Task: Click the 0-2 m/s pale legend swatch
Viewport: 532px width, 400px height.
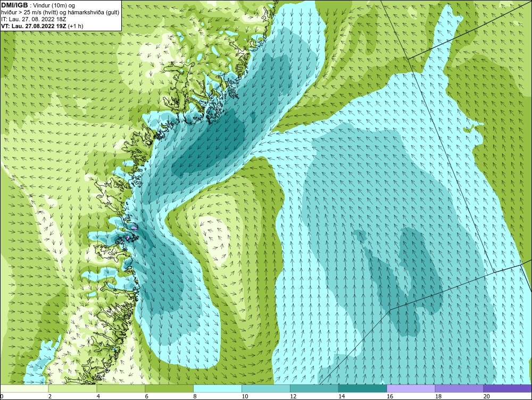Action: coord(24,388)
